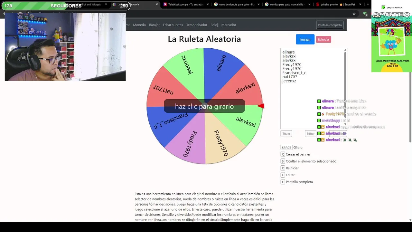Screen dimensions: 412x232
Task: Close the Teleticket.com.pe browser tab
Action: coord(208,5)
